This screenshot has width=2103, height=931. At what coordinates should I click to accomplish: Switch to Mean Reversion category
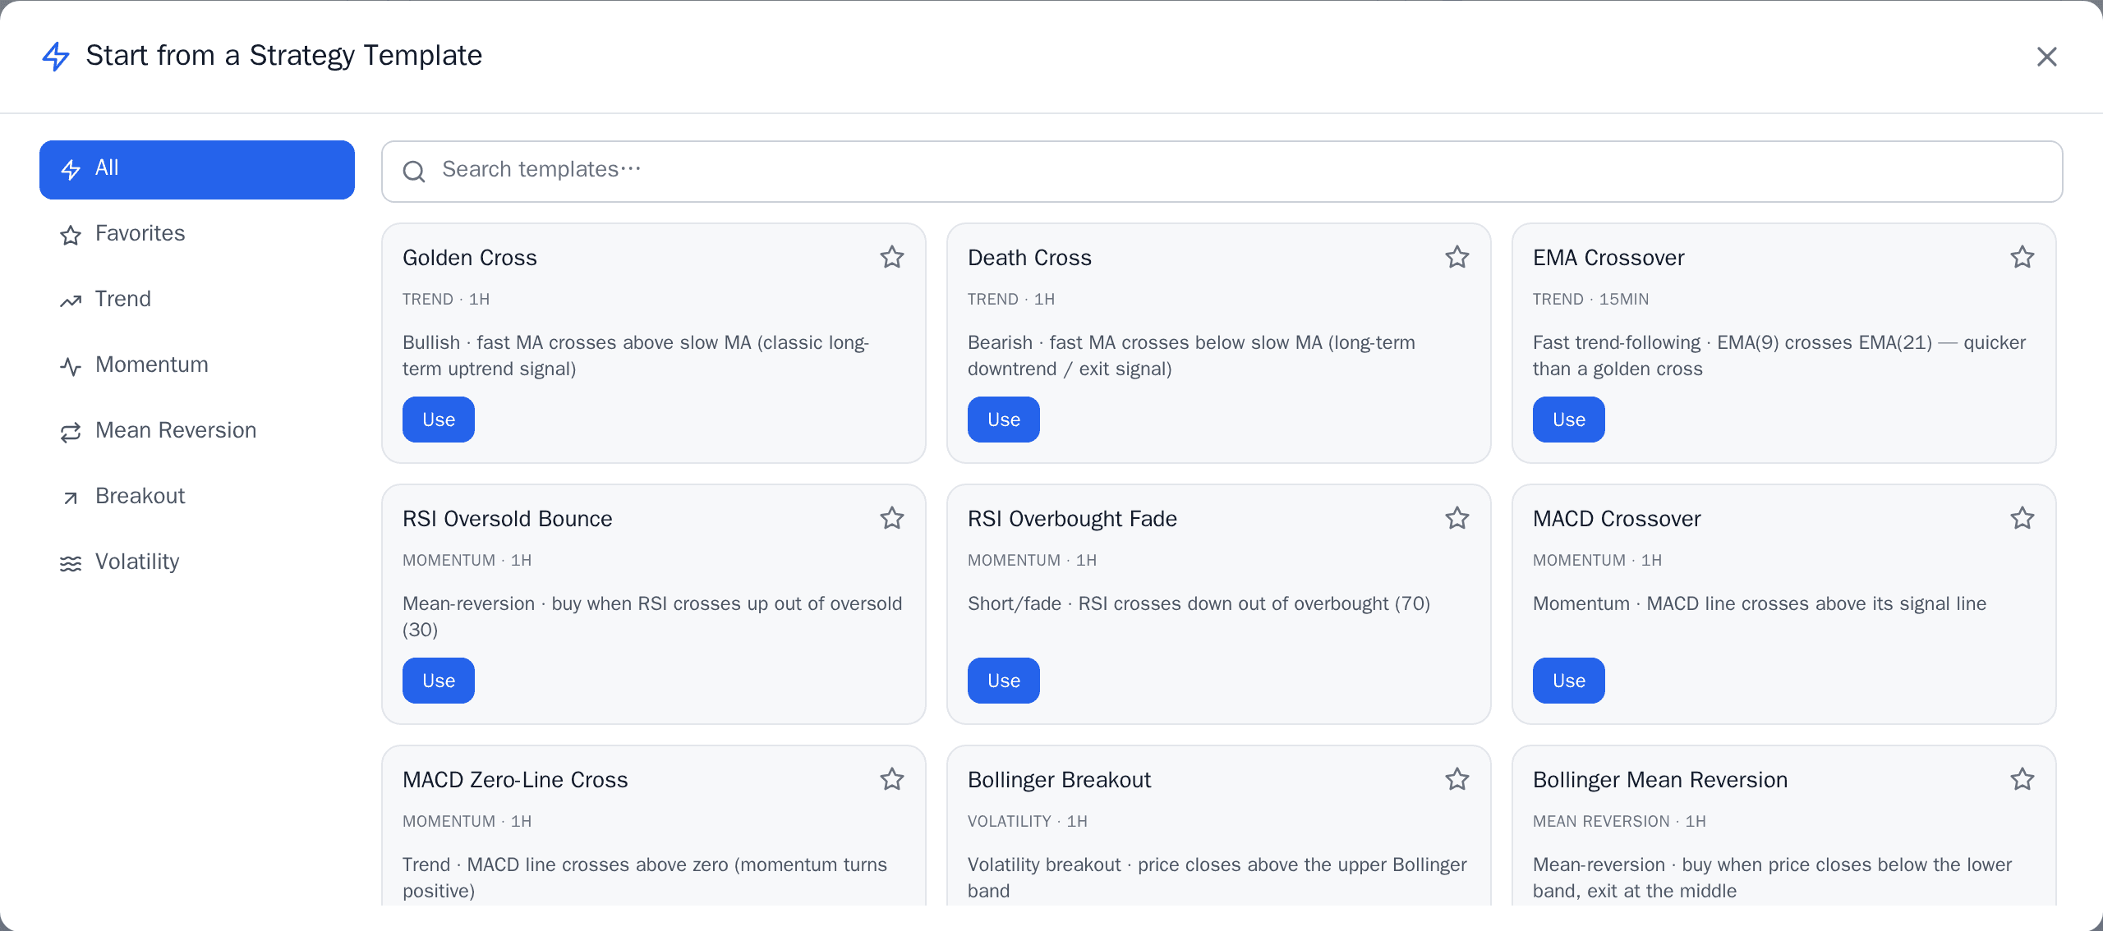197,431
